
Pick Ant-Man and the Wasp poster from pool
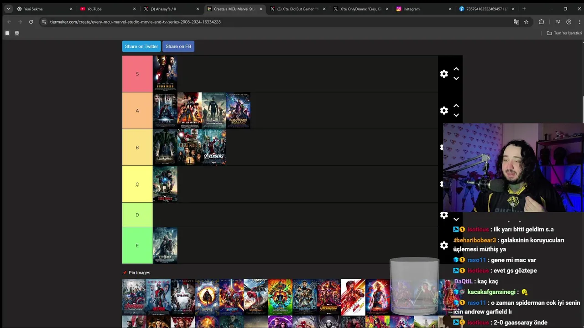tap(353, 297)
